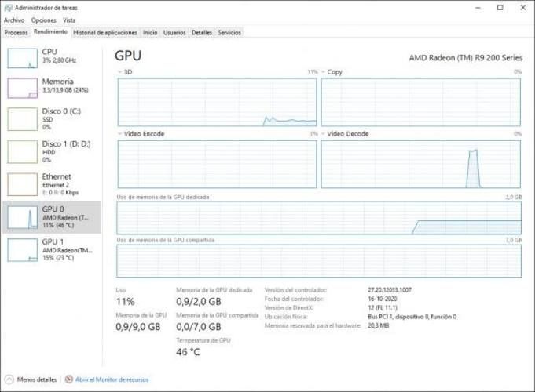Open the Vista menu
Image resolution: width=535 pixels, height=392 pixels.
[x=69, y=20]
